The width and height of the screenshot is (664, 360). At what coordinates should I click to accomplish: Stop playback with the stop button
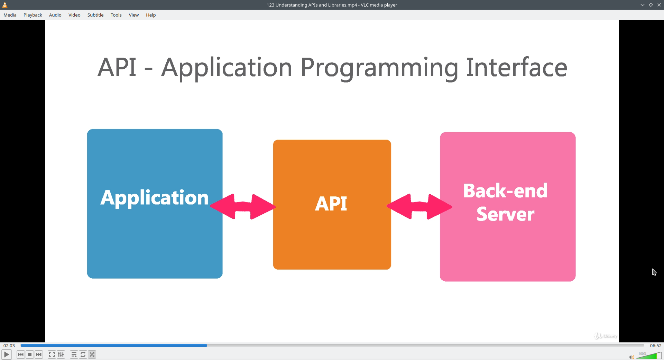(x=30, y=354)
